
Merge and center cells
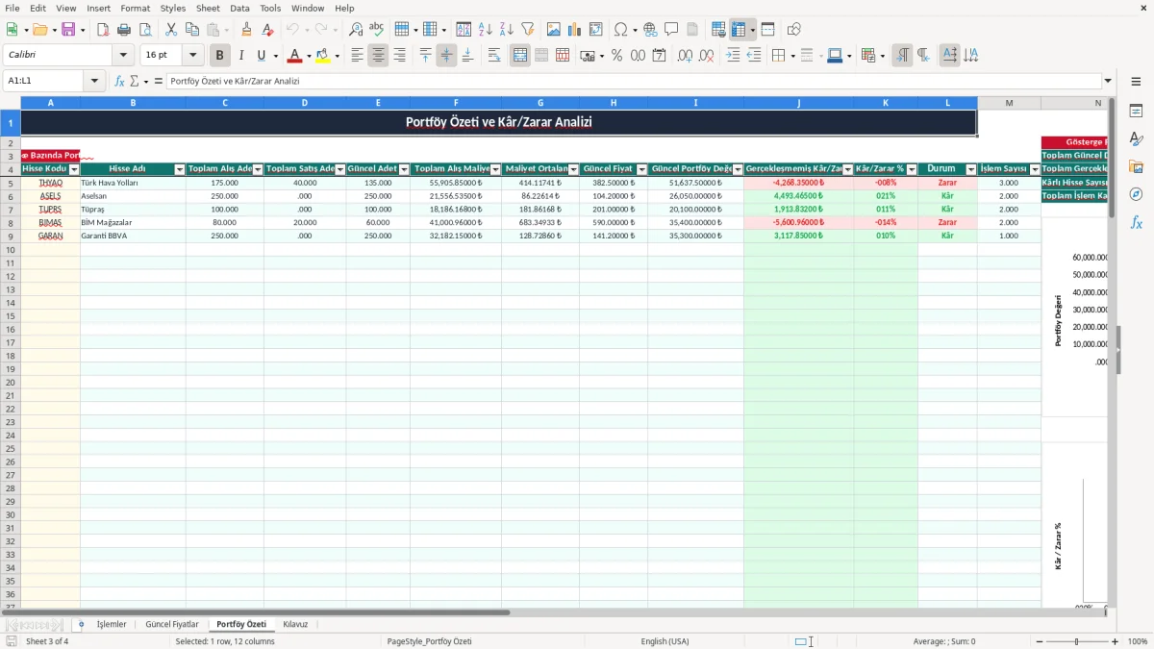point(520,56)
